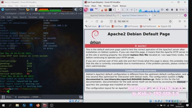Bookmark this page with star icon
The height and width of the screenshot is (108, 192).
coord(170,21)
